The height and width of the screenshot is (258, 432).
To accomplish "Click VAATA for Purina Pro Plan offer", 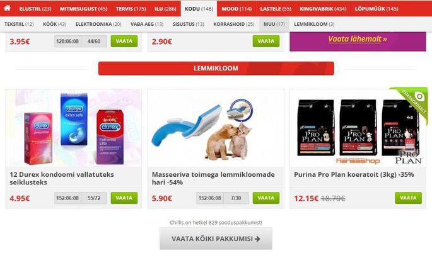I will click(x=408, y=198).
